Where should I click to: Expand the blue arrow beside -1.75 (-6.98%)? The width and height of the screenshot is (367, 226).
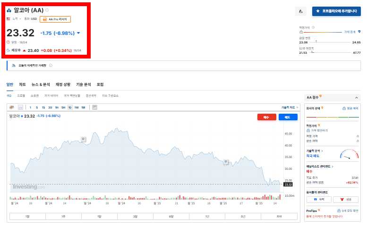pos(78,33)
